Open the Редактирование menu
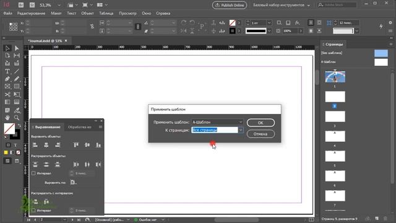Image resolution: width=396 pixels, height=223 pixels. pyautogui.click(x=31, y=13)
